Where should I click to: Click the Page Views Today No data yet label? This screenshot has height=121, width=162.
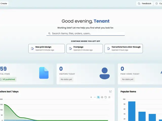128,79
